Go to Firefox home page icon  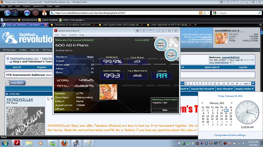tap(44, 13)
